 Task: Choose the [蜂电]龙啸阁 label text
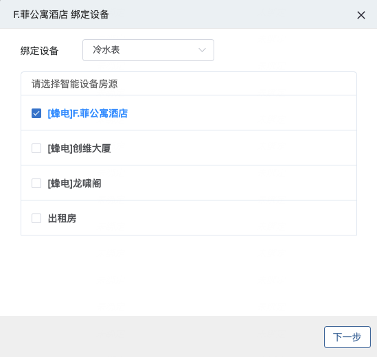[74, 183]
